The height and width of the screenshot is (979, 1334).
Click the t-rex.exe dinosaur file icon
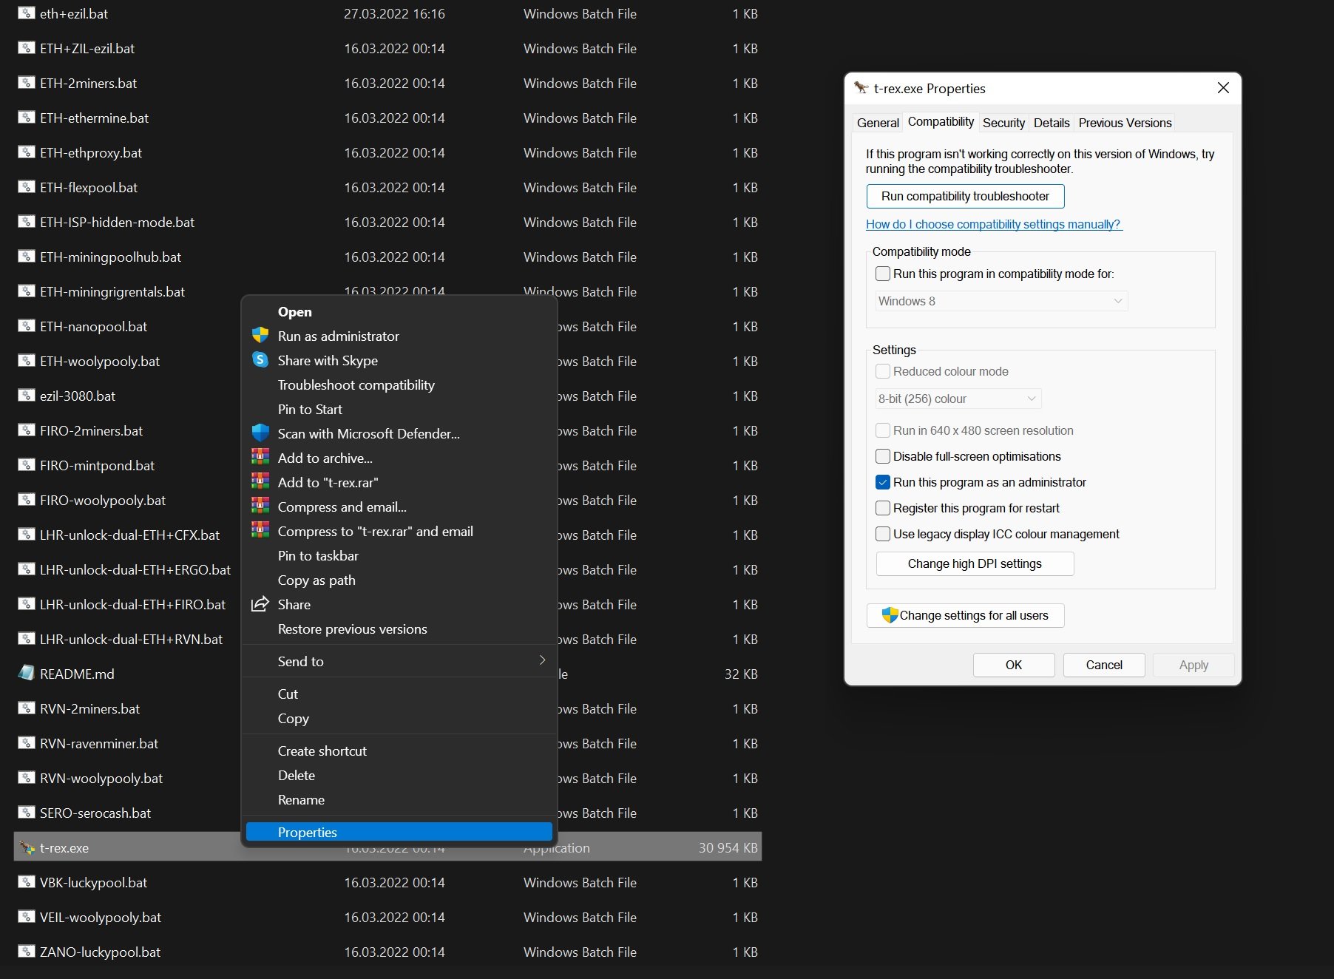point(27,847)
